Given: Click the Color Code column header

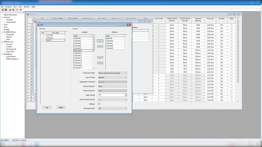Looking at the screenshot, I should click(x=158, y=20).
